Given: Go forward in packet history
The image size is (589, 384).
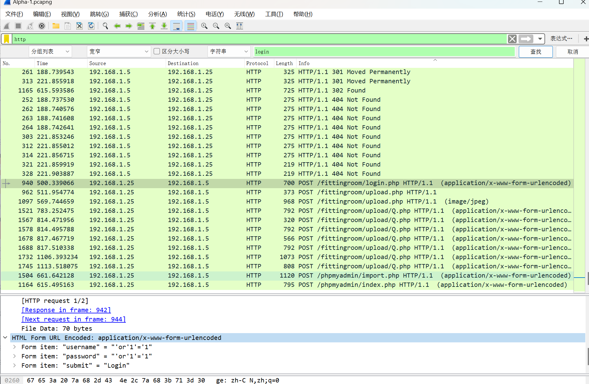Looking at the screenshot, I should pos(129,26).
